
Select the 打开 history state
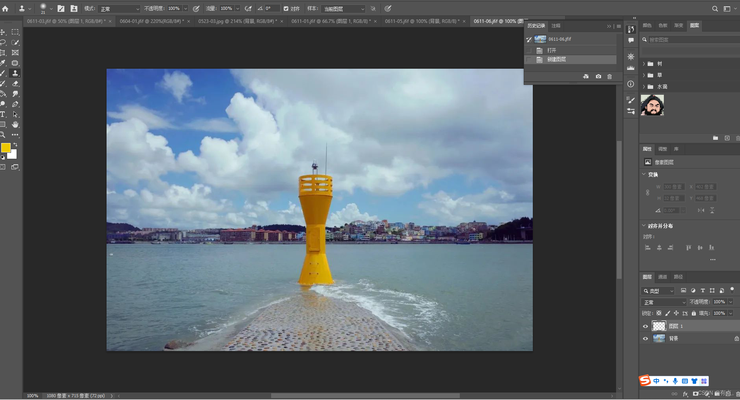click(551, 50)
